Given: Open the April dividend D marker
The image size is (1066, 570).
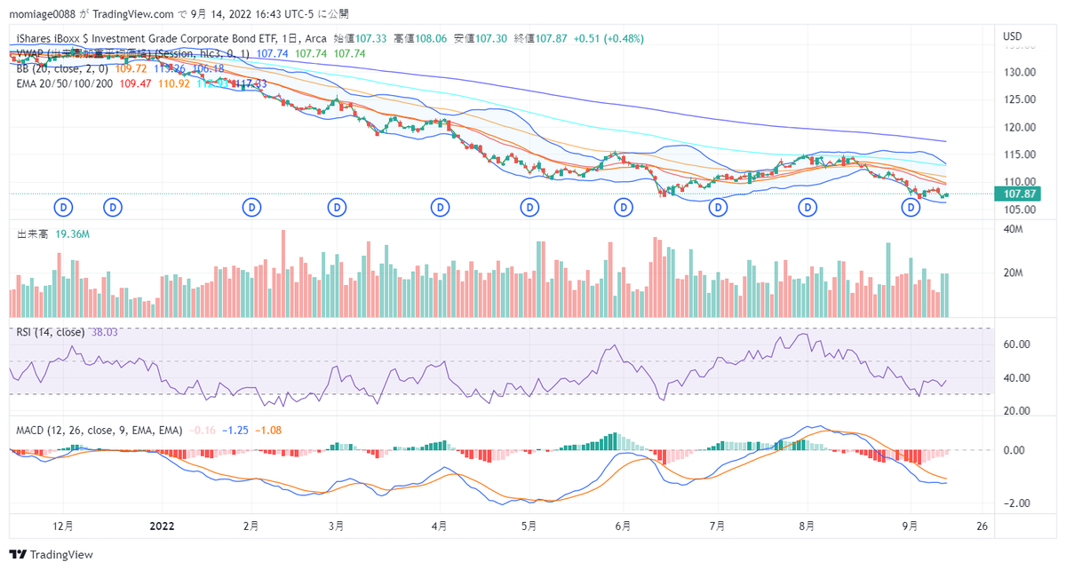Looking at the screenshot, I should 439,207.
